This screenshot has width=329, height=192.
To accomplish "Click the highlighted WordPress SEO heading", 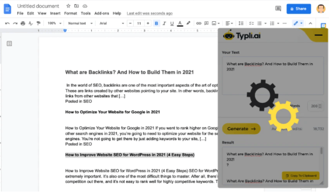I will 130,155.
